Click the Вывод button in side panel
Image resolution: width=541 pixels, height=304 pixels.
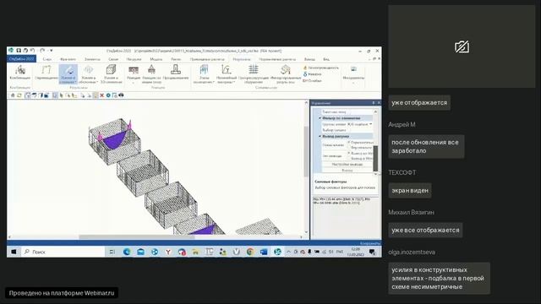347,171
